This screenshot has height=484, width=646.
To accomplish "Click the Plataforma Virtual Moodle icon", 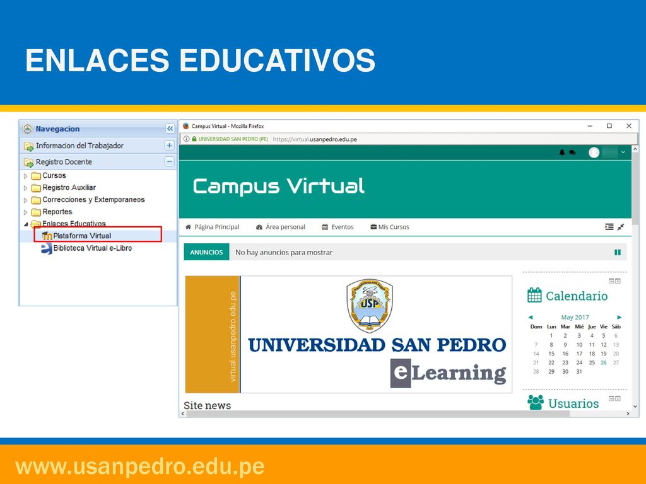I will point(47,236).
